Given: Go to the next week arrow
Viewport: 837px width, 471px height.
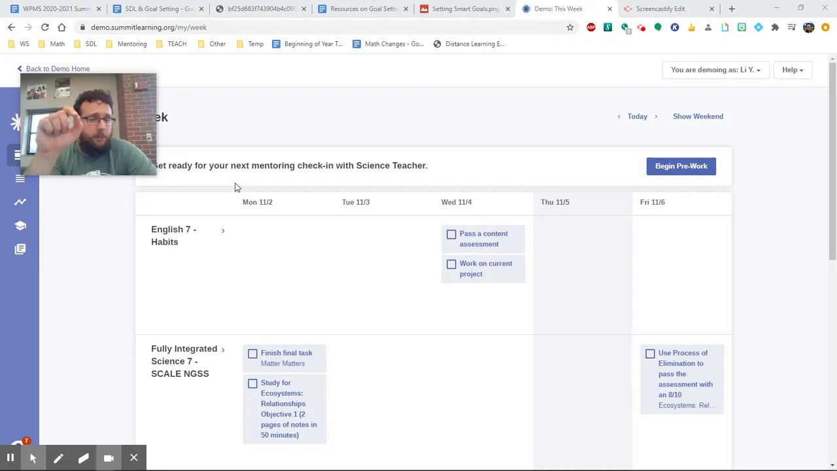Looking at the screenshot, I should (x=656, y=116).
